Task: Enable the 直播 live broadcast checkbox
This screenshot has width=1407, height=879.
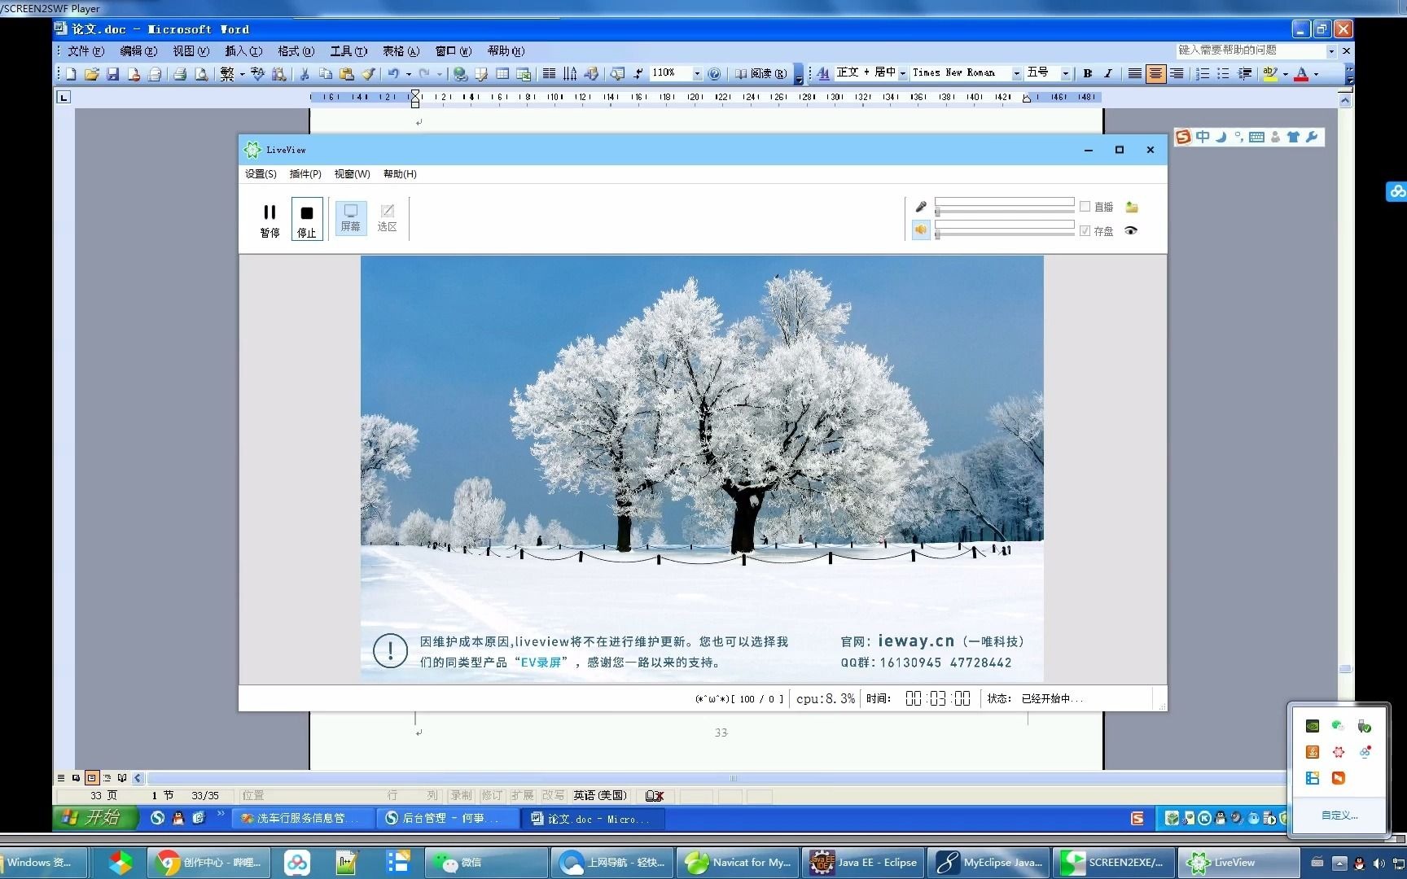Action: (x=1085, y=207)
